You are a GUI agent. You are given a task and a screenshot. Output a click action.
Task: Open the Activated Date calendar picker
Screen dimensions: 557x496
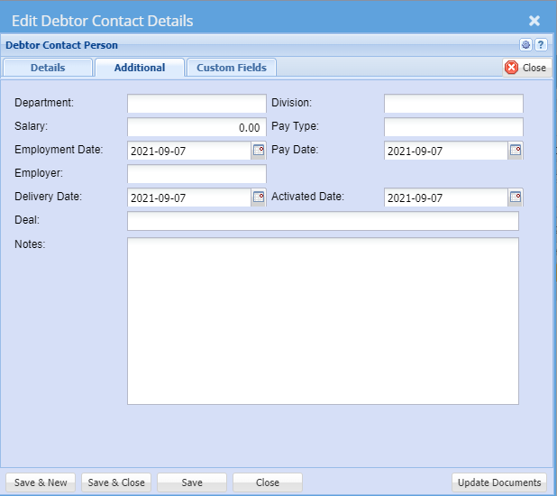pos(516,197)
